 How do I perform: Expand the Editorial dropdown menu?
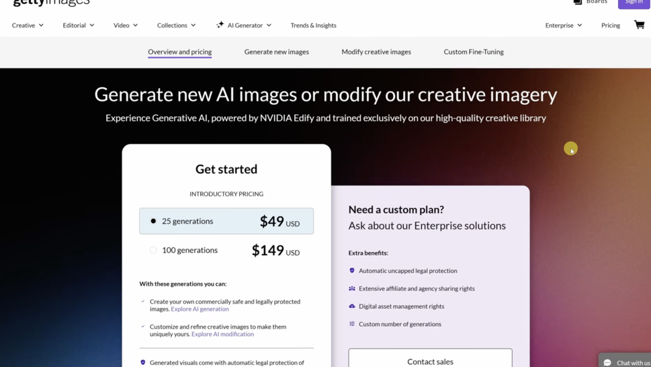coord(79,26)
